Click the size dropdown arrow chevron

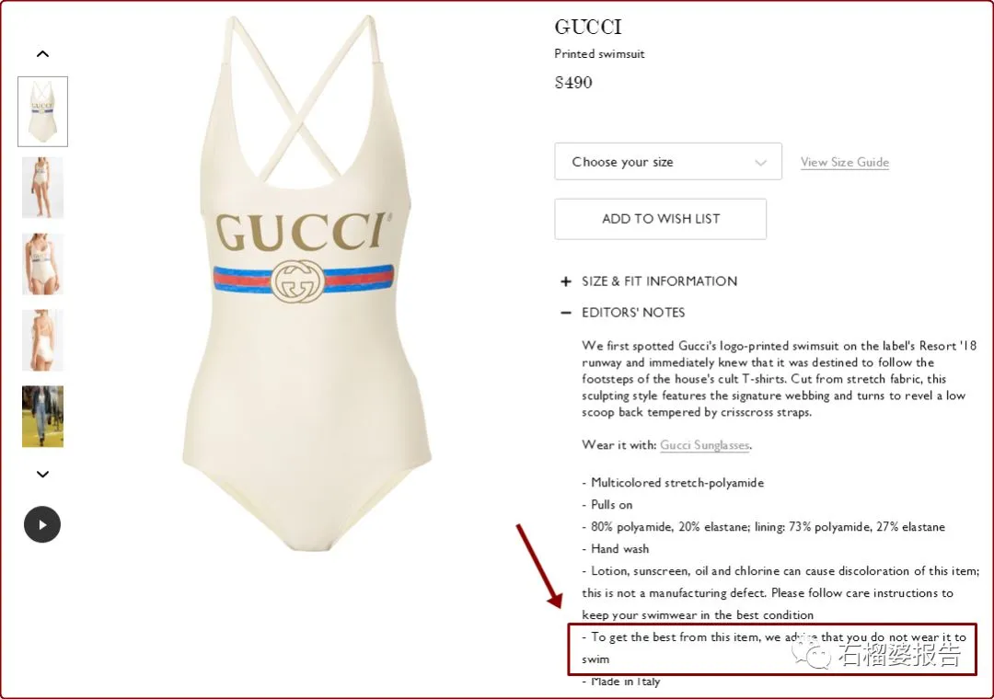(761, 163)
